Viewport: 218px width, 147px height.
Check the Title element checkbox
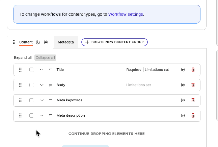31,70
